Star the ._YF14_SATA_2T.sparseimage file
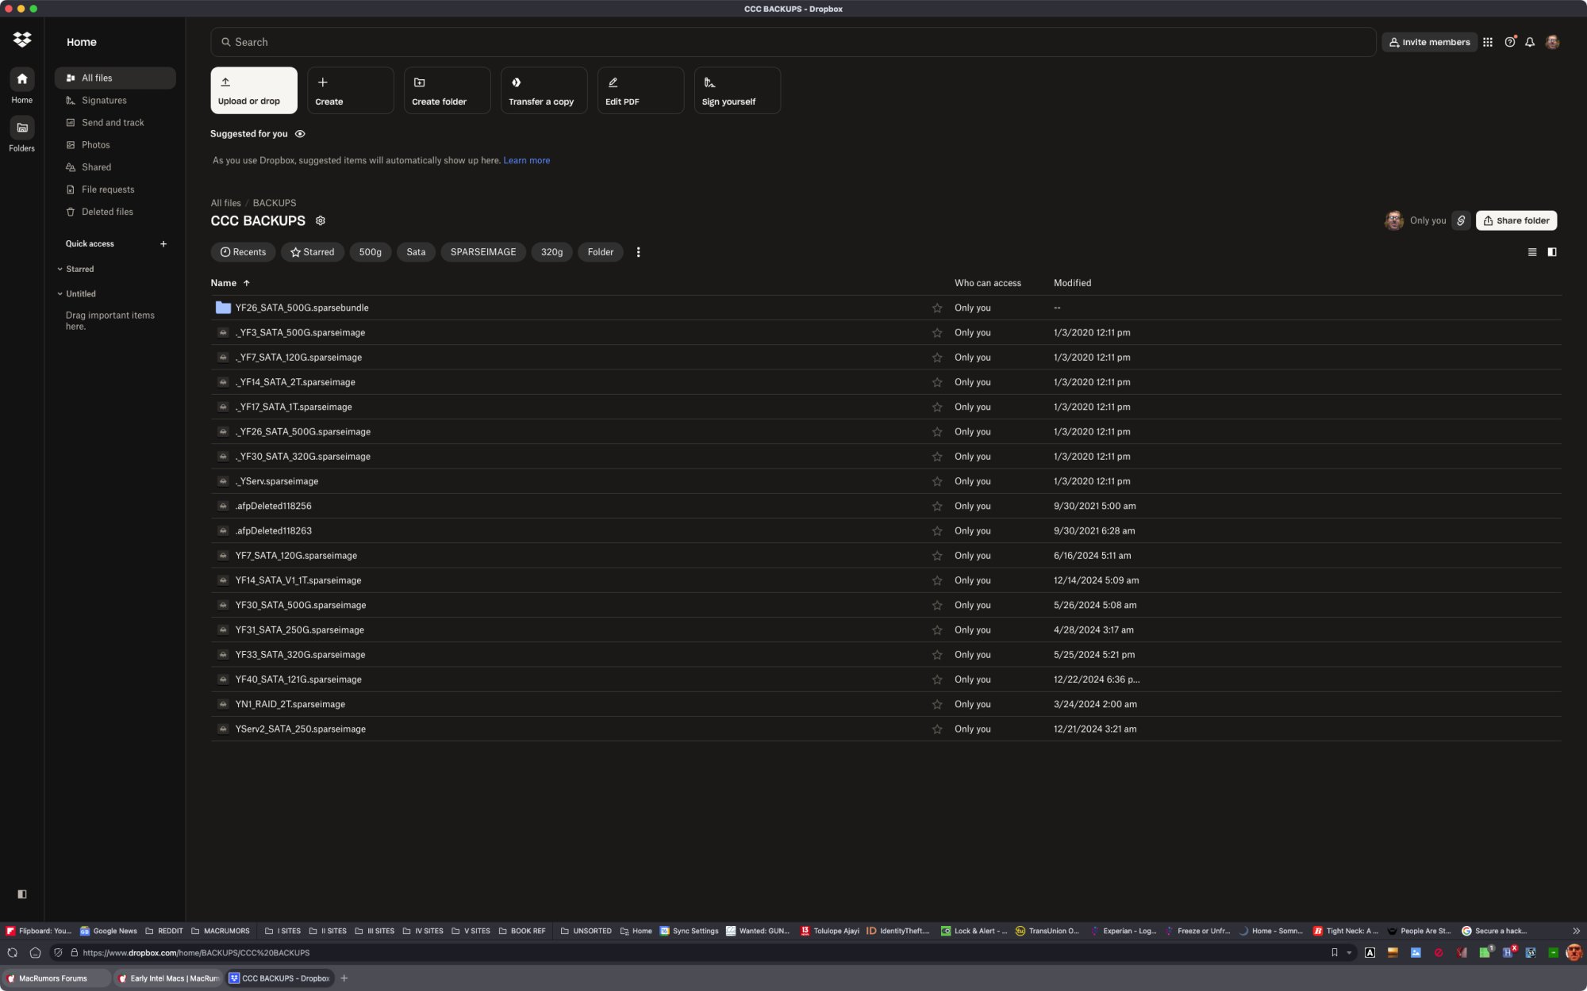The image size is (1587, 991). [x=937, y=382]
